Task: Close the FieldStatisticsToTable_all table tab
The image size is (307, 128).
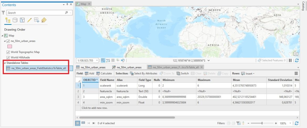Action: click(202, 67)
